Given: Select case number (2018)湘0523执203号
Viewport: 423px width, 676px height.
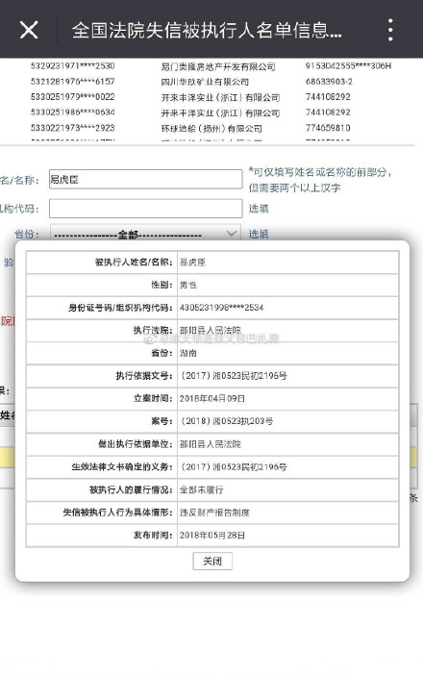Looking at the screenshot, I should 227,421.
